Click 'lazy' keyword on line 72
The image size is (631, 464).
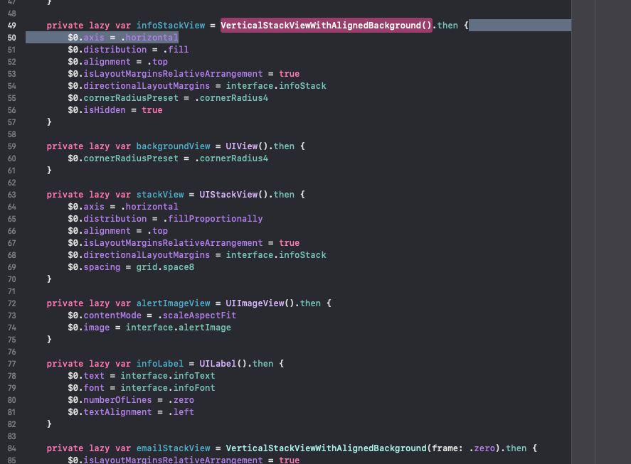pyautogui.click(x=99, y=303)
